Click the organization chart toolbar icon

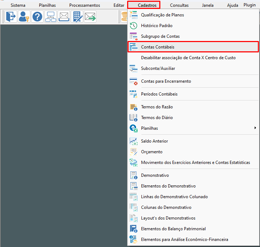pos(51,16)
